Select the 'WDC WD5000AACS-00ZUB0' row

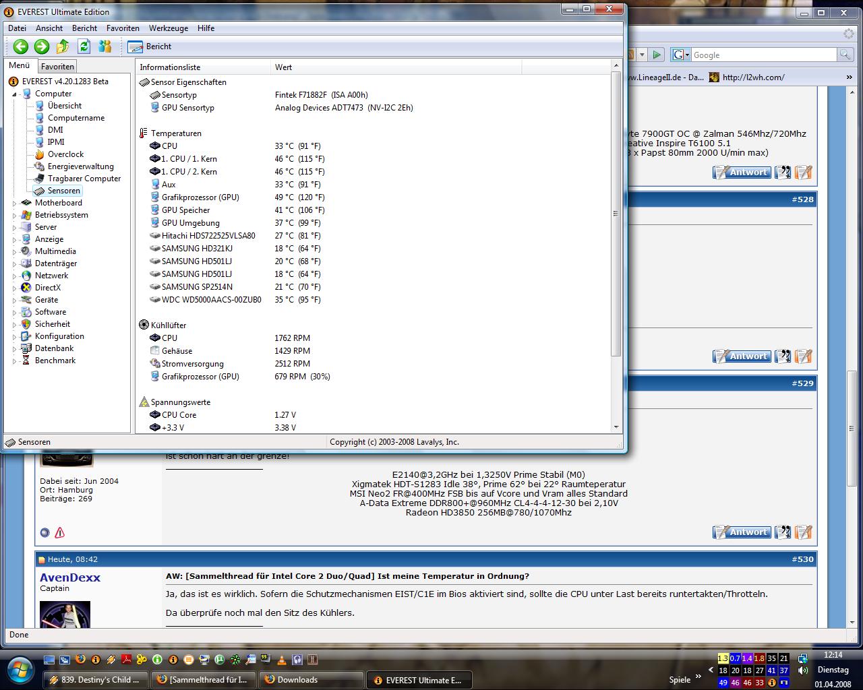pos(373,300)
